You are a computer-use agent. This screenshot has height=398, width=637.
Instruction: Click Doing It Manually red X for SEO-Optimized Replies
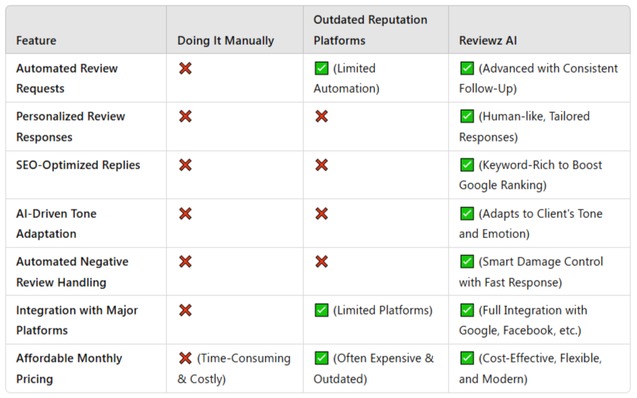pyautogui.click(x=186, y=165)
